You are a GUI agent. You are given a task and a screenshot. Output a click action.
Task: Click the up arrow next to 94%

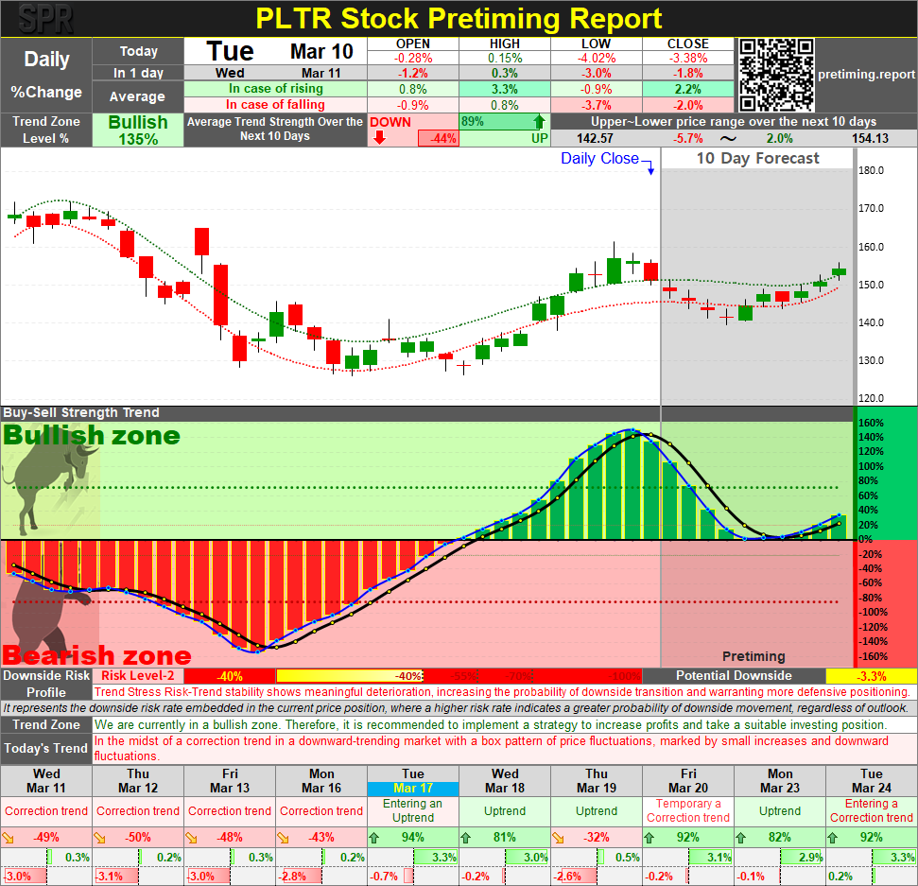[x=374, y=838]
